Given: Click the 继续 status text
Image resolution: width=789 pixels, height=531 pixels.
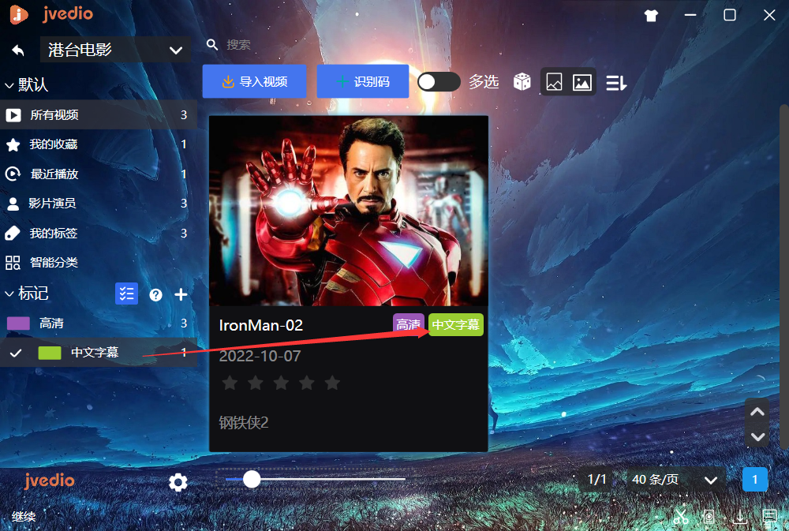Looking at the screenshot, I should click(24, 517).
